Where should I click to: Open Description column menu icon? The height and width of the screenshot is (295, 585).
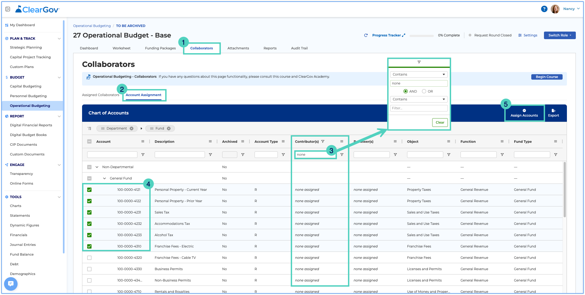point(210,141)
